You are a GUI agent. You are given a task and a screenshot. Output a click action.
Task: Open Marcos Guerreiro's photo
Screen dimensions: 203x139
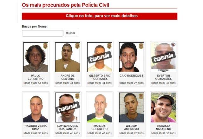(100, 107)
